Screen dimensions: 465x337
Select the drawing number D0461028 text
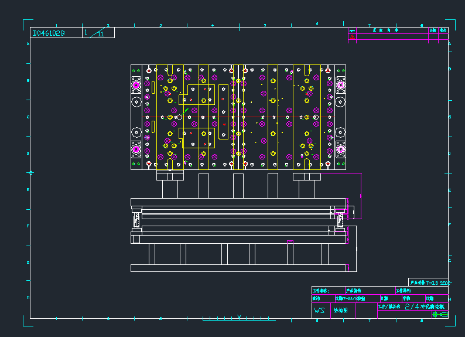[49, 33]
